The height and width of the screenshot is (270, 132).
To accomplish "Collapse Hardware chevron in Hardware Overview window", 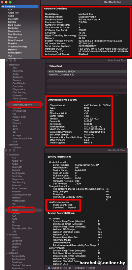I will 3,6.
